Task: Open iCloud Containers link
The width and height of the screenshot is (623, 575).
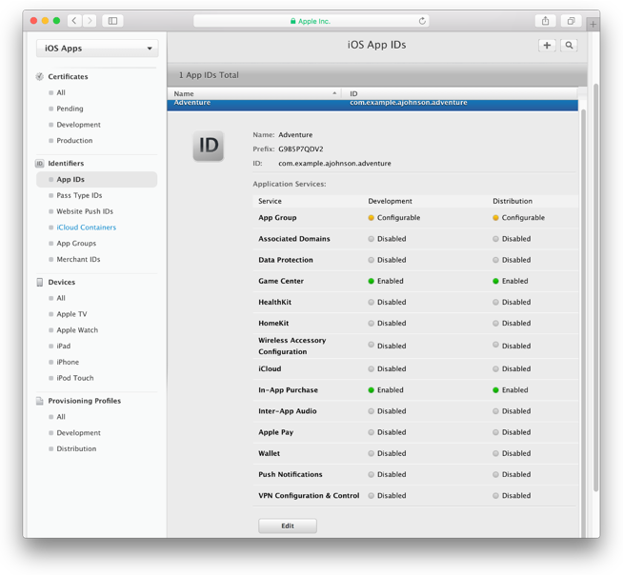Action: point(87,228)
